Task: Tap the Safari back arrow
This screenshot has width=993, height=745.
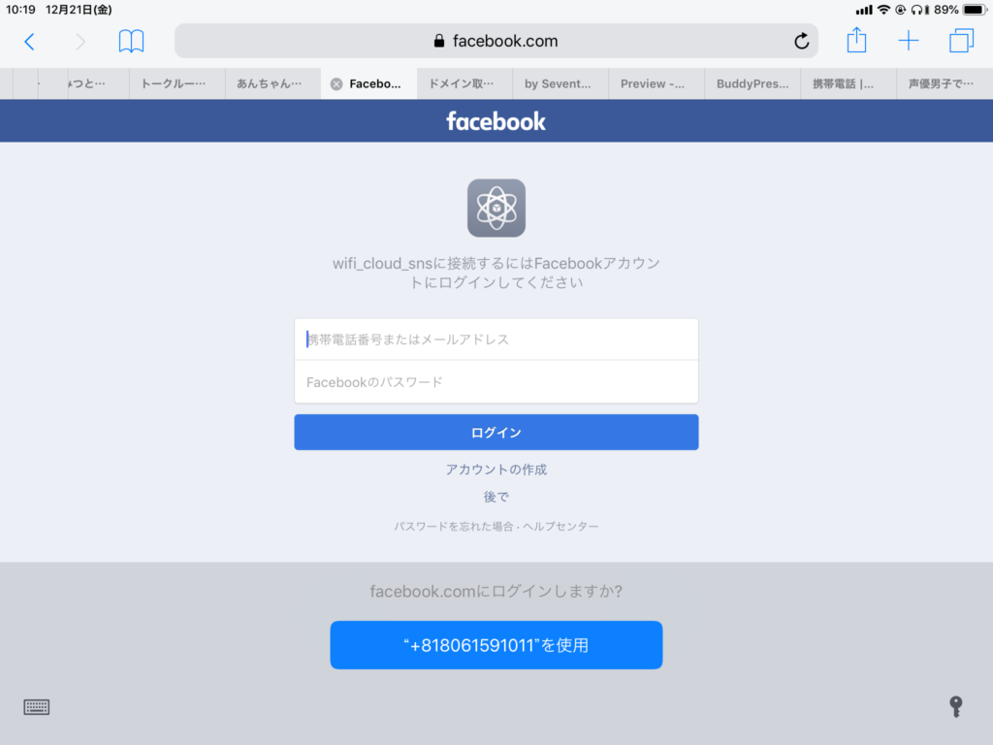Action: [29, 42]
